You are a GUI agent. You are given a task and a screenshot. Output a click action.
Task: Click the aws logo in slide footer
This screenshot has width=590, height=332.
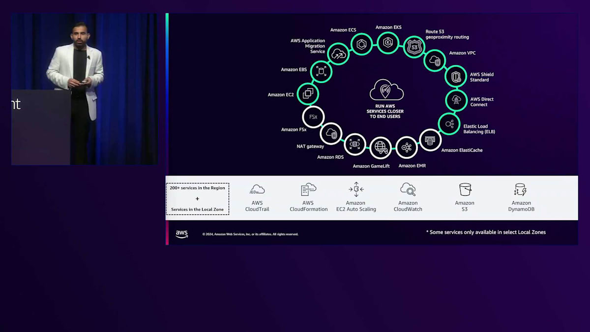click(x=182, y=234)
